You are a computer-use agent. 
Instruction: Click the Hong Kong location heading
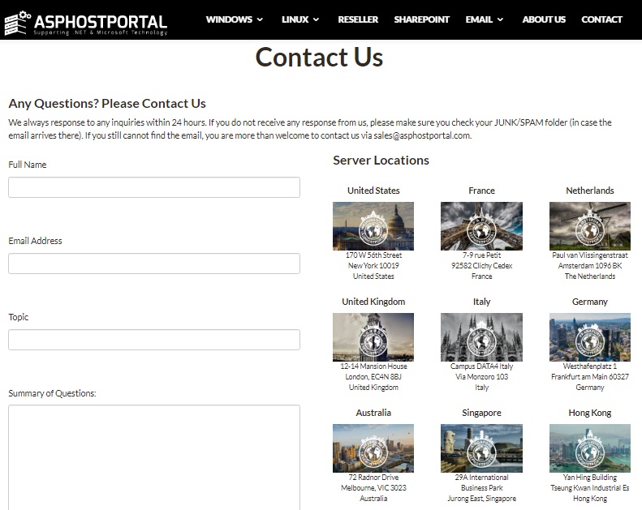589,413
